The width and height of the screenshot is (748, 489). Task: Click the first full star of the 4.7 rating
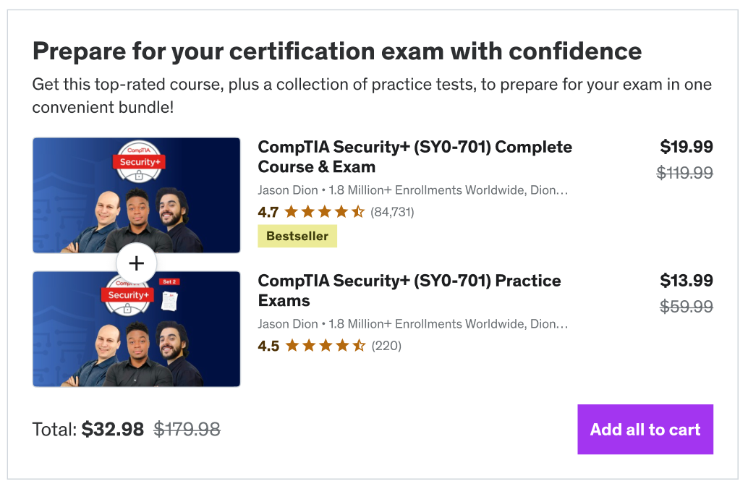pyautogui.click(x=292, y=212)
